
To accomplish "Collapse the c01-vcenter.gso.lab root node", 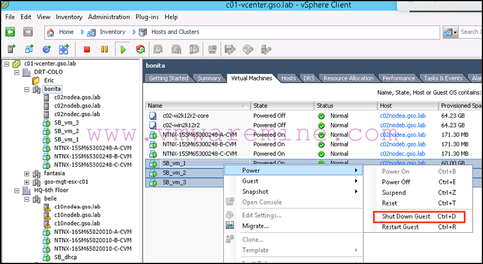I will coord(7,64).
